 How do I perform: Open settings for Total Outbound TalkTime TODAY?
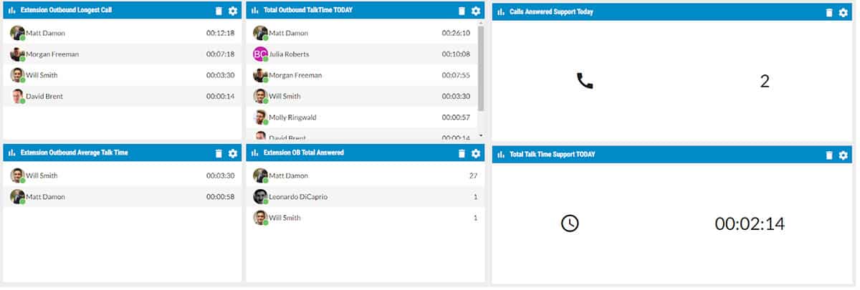pos(476,11)
